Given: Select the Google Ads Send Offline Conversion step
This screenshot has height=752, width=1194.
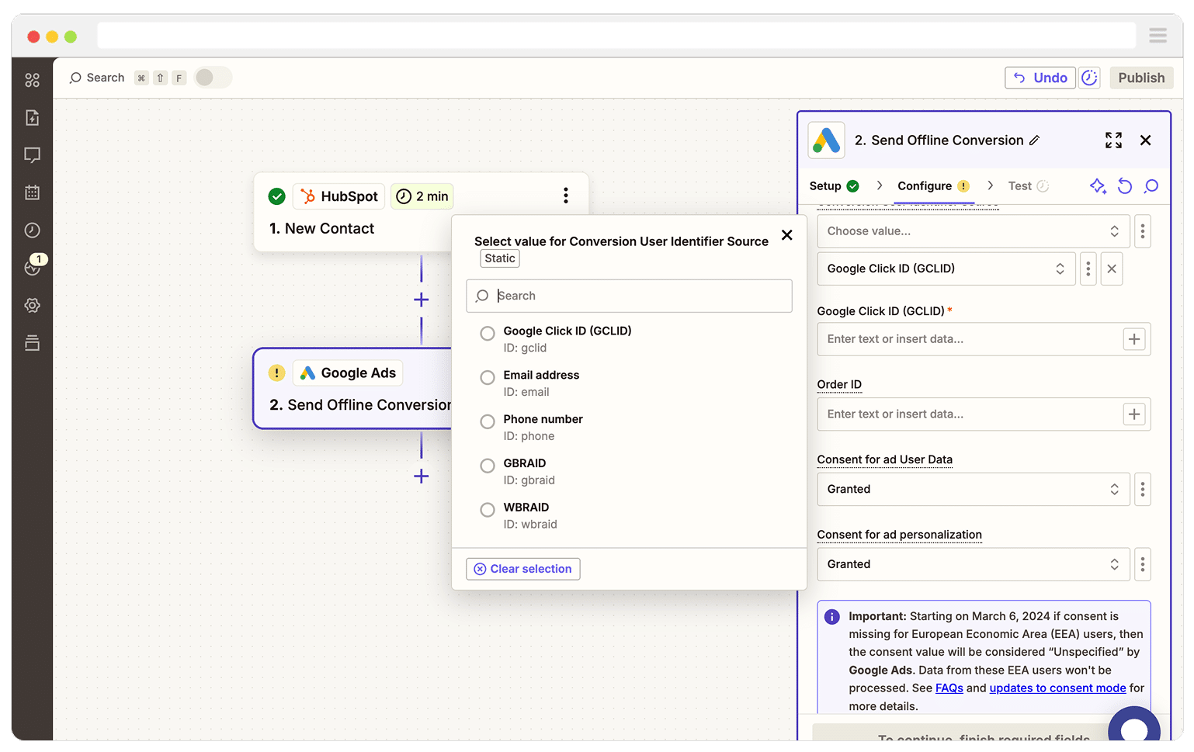Looking at the screenshot, I should (352, 389).
